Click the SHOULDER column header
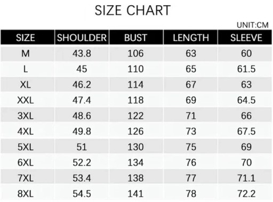 click(82, 38)
